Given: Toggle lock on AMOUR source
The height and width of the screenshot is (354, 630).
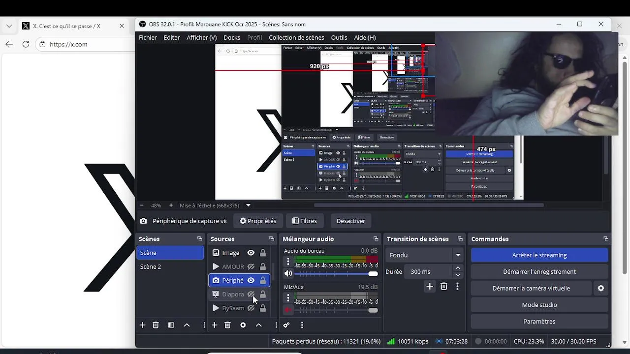Looking at the screenshot, I should 263,266.
